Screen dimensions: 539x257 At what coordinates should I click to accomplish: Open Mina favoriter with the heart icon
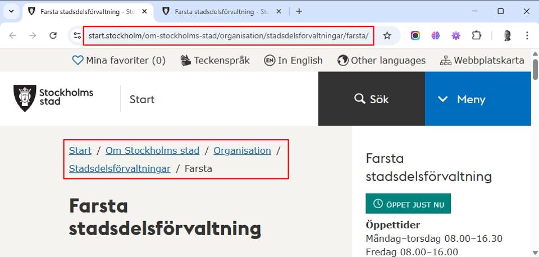(x=119, y=60)
